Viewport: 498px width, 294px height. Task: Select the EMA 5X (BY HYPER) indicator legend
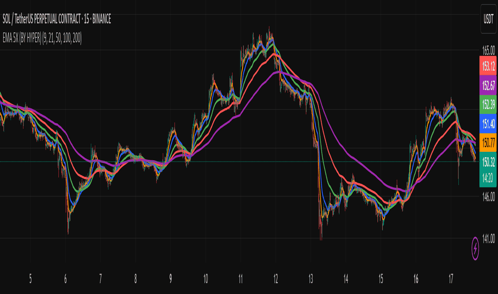[x=42, y=38]
